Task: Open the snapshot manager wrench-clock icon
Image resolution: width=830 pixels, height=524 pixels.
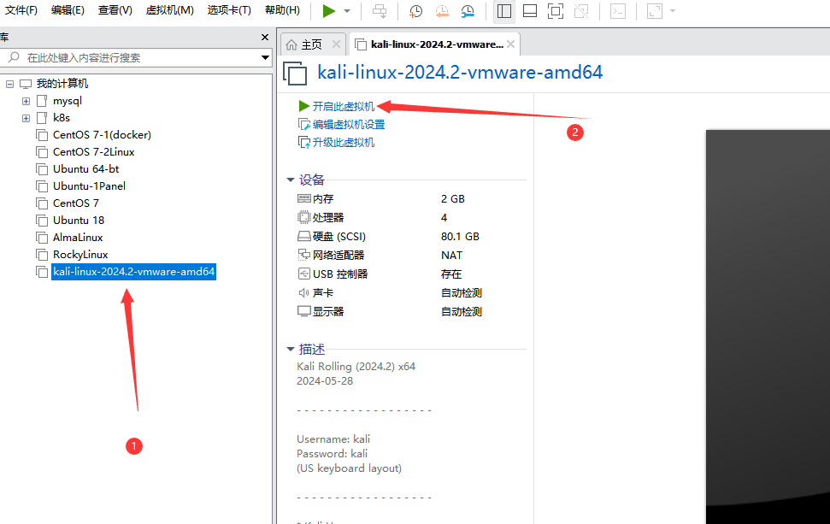Action: [468, 11]
